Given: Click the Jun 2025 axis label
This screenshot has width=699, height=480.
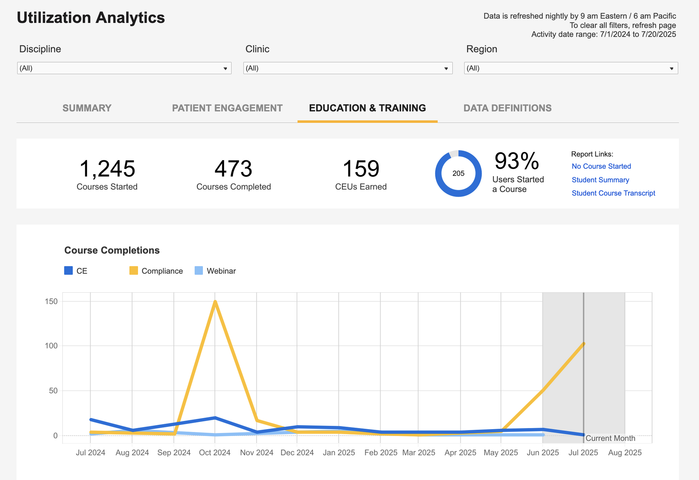Looking at the screenshot, I should click(543, 452).
